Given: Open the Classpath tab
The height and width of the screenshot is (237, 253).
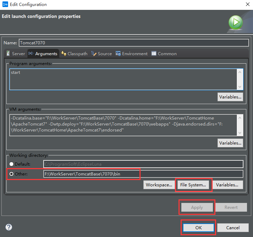Looking at the screenshot, I should [x=74, y=53].
